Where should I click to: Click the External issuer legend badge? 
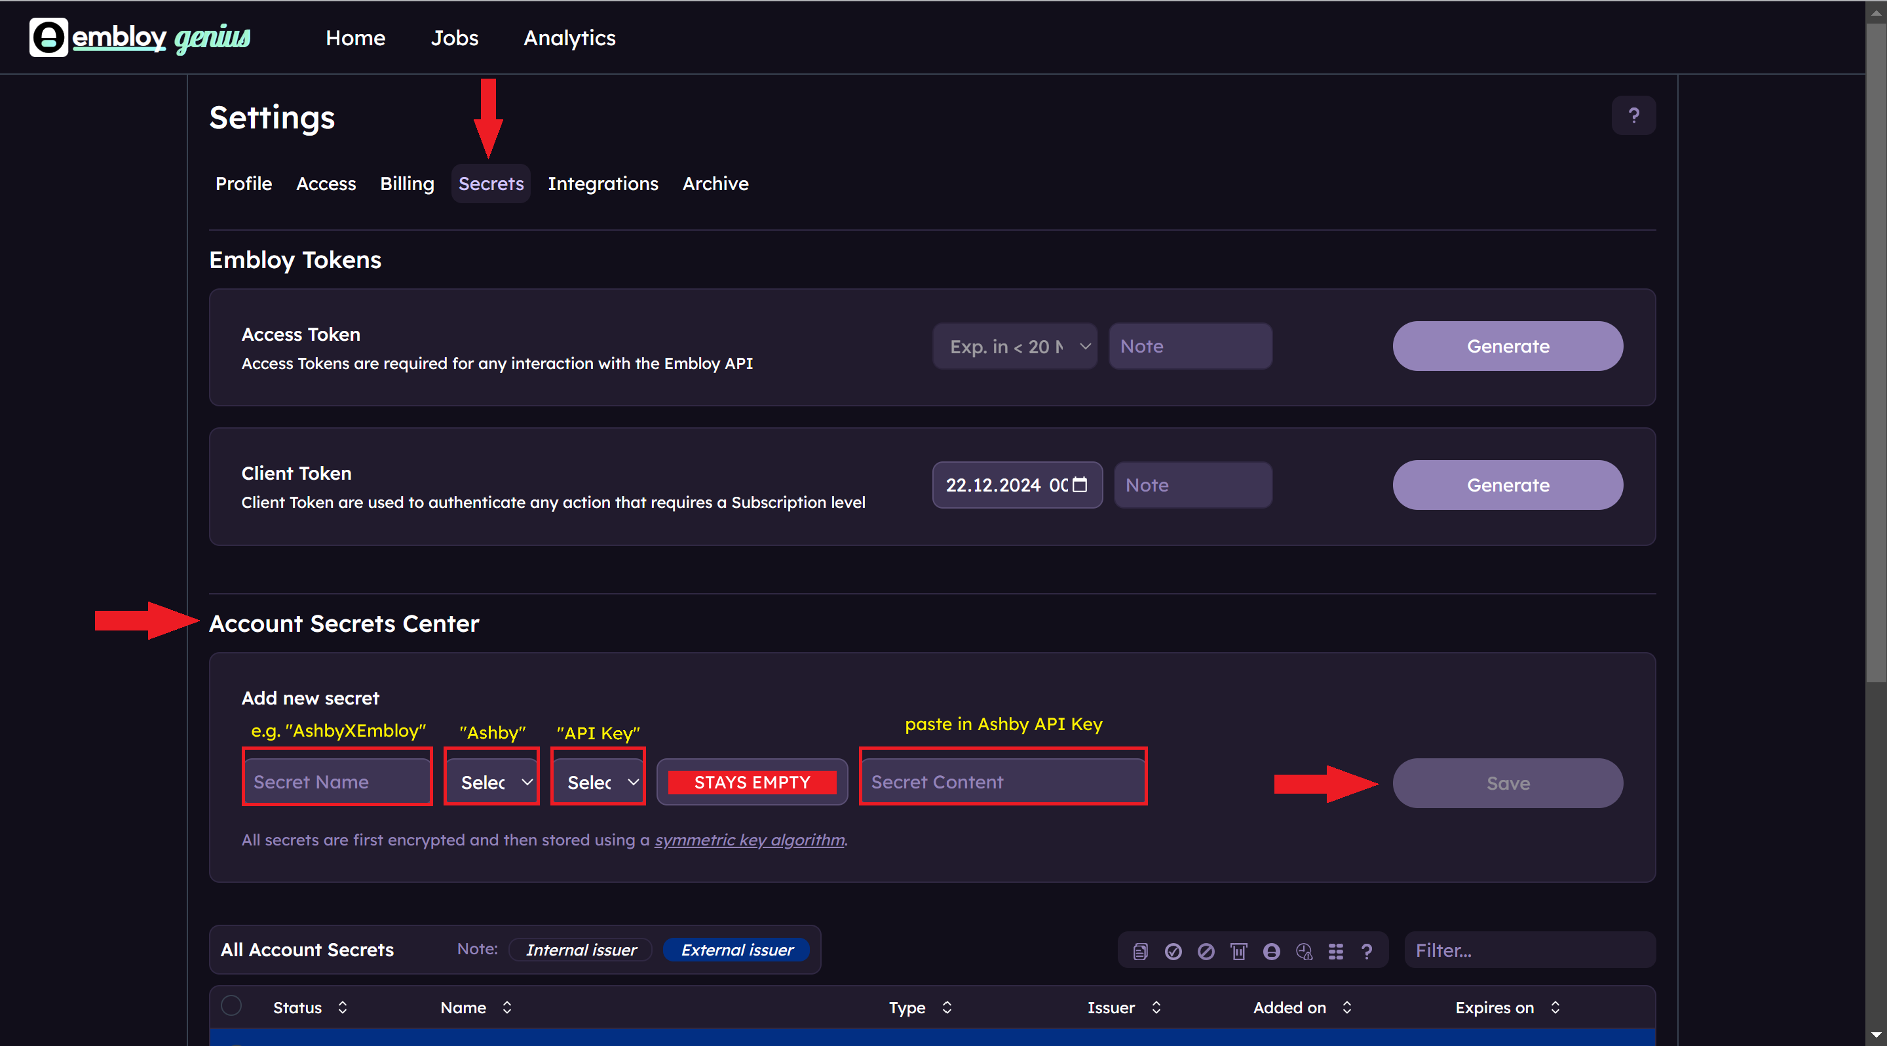736,949
